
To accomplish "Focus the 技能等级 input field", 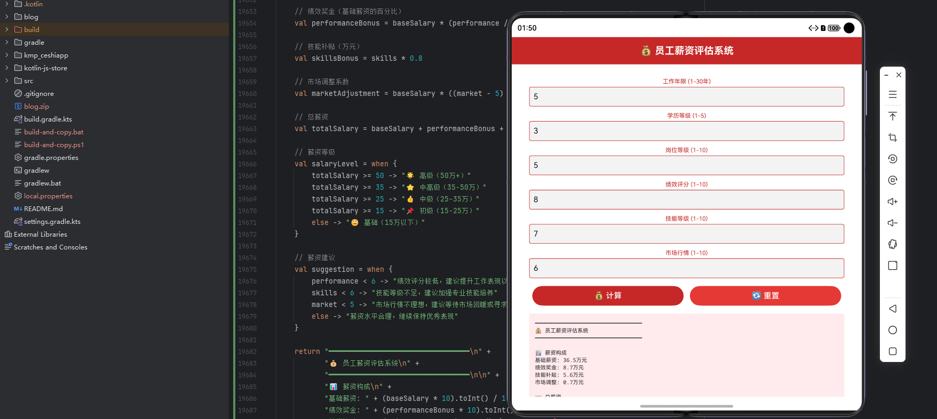I will (x=687, y=233).
